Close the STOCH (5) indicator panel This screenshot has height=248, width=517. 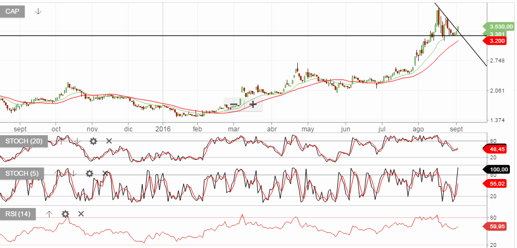click(105, 174)
